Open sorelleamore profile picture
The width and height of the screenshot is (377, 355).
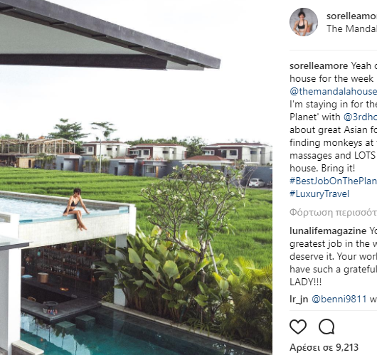304,22
